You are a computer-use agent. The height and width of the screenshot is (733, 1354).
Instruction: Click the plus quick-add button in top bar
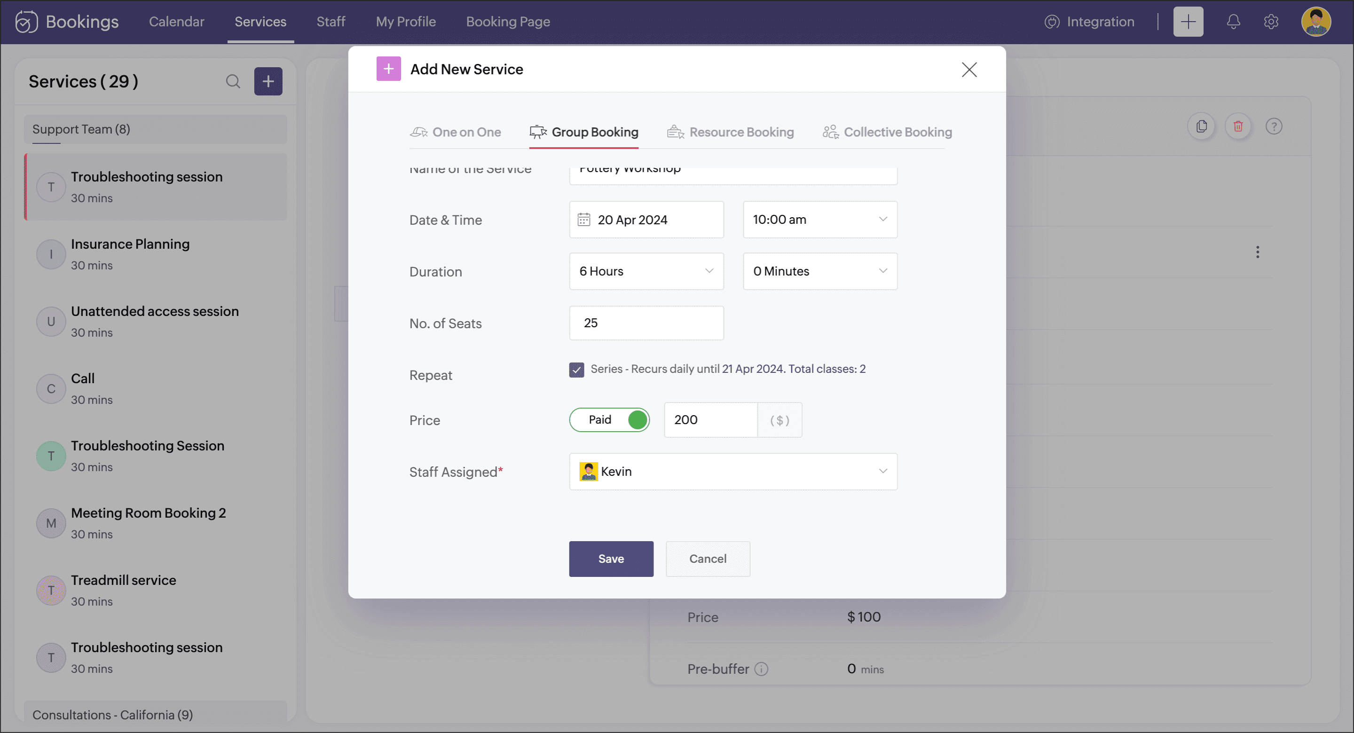tap(1188, 22)
